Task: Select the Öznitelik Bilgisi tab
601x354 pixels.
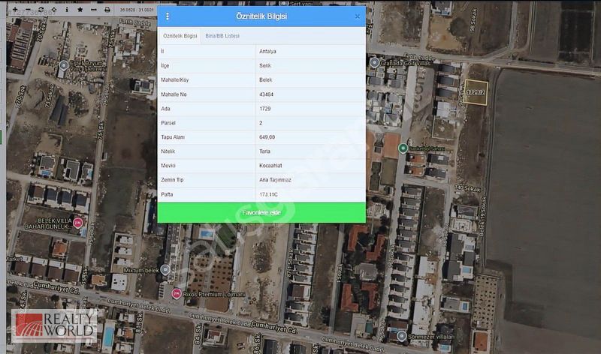Action: point(180,36)
